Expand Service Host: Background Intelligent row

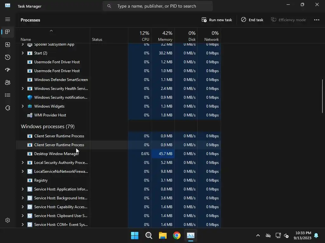[23, 198]
